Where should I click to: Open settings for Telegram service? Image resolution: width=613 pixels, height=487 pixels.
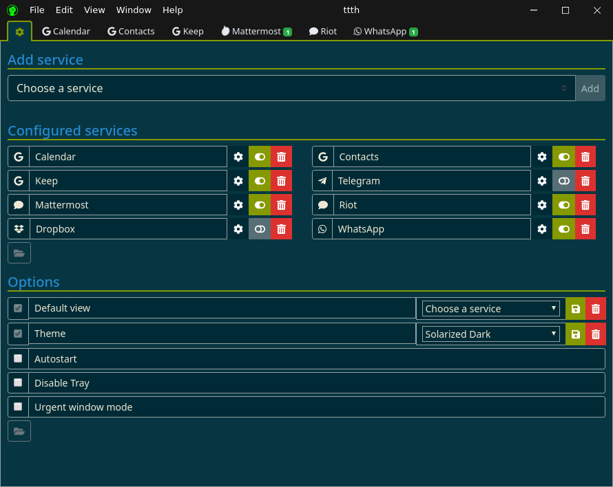542,181
